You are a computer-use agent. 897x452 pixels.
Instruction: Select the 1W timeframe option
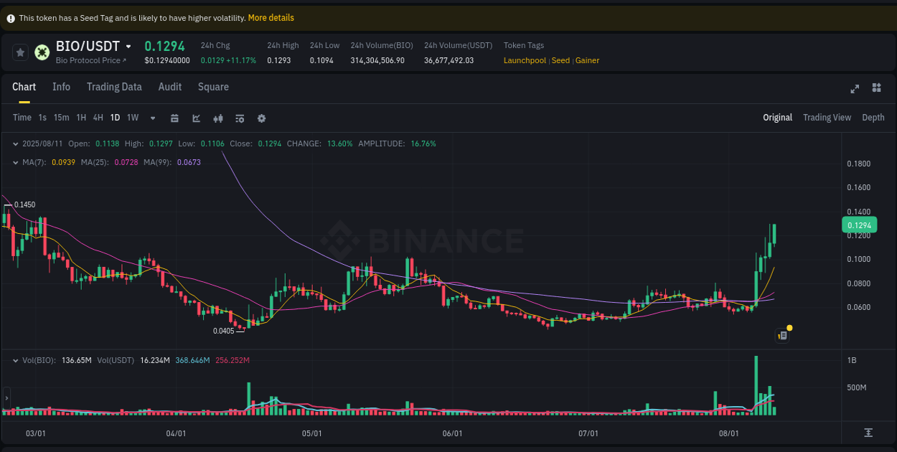tap(132, 118)
